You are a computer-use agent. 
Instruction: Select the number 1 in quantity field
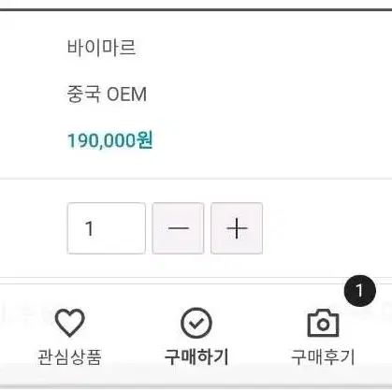click(x=89, y=228)
